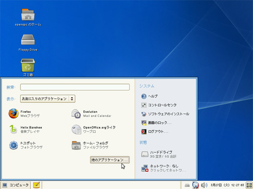253x189 pixels.
Task: Click the keyboard icon in the system tray
Action: tap(187, 185)
